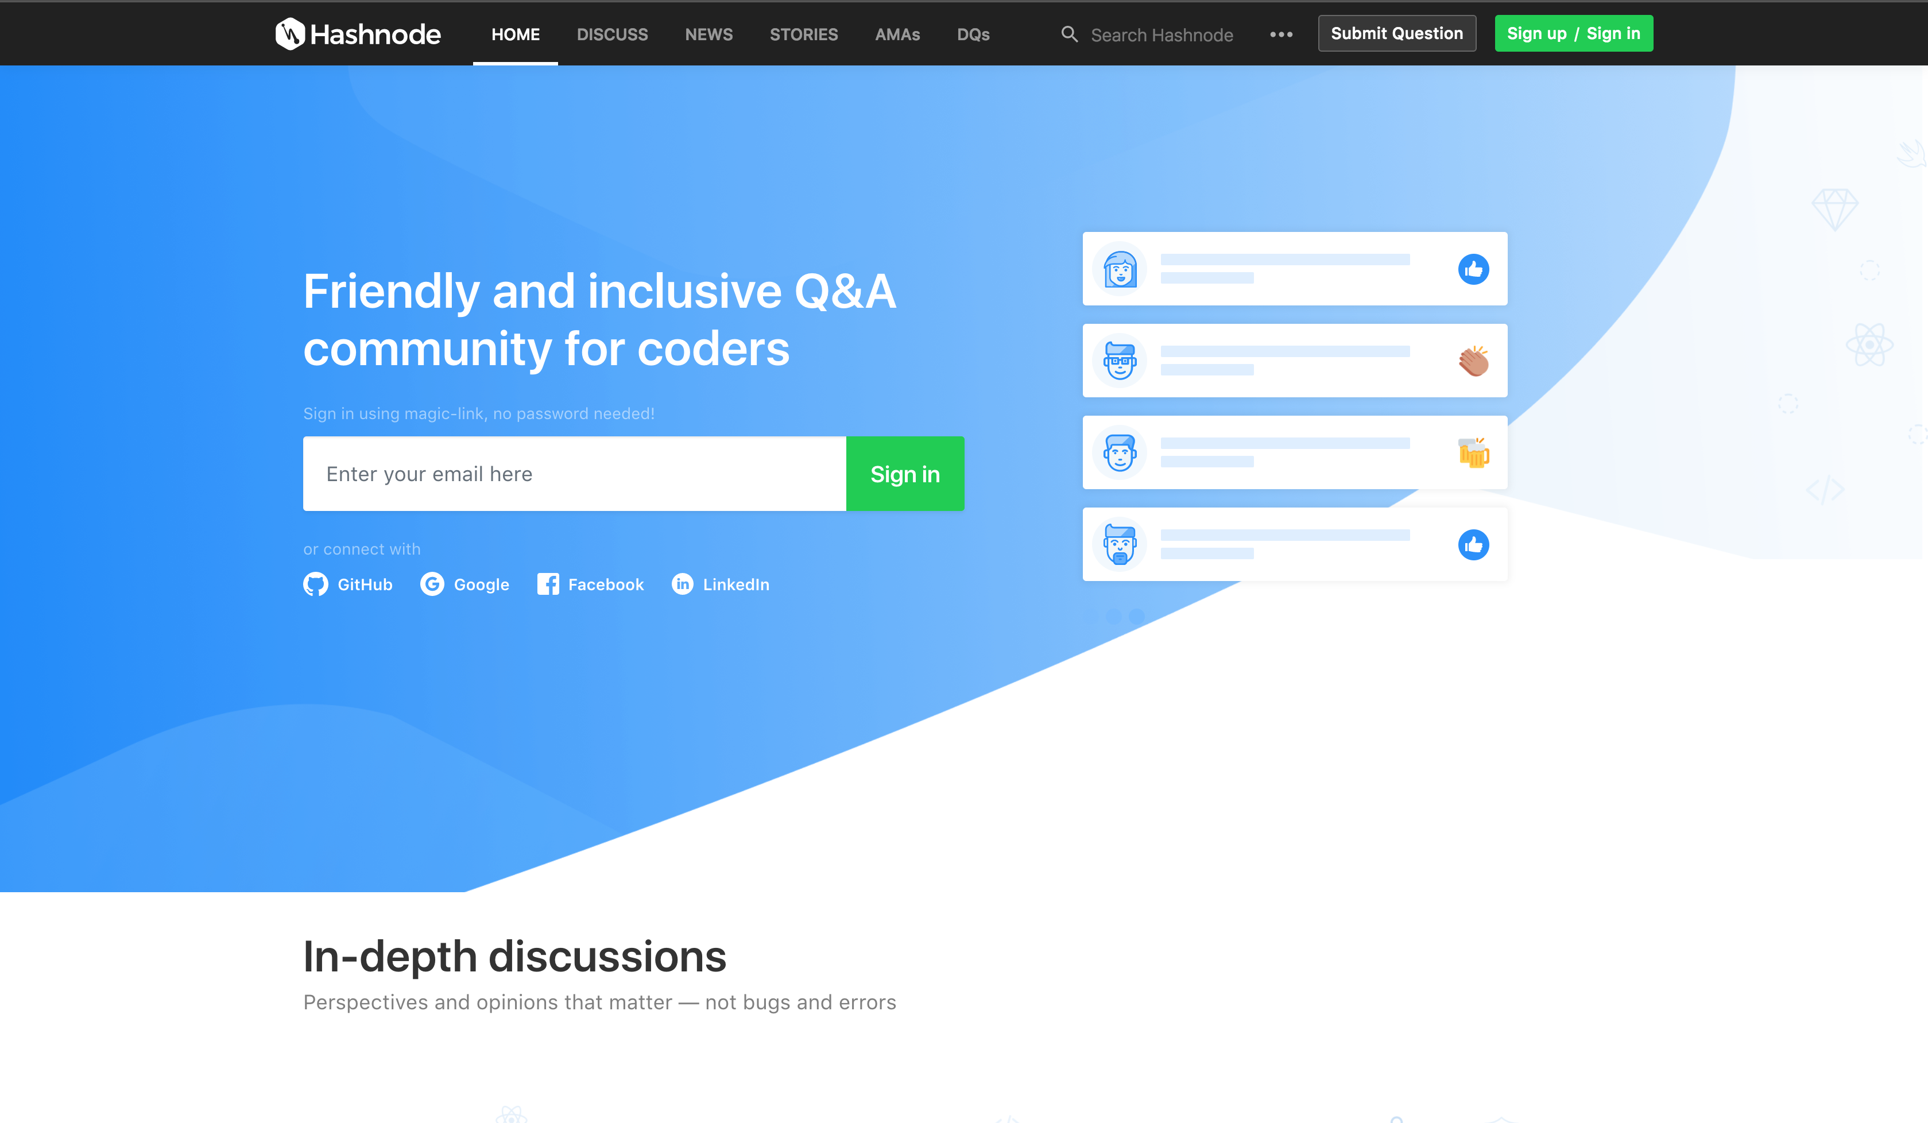Click the LinkedIn connect icon
The image size is (1928, 1123).
pyautogui.click(x=683, y=584)
